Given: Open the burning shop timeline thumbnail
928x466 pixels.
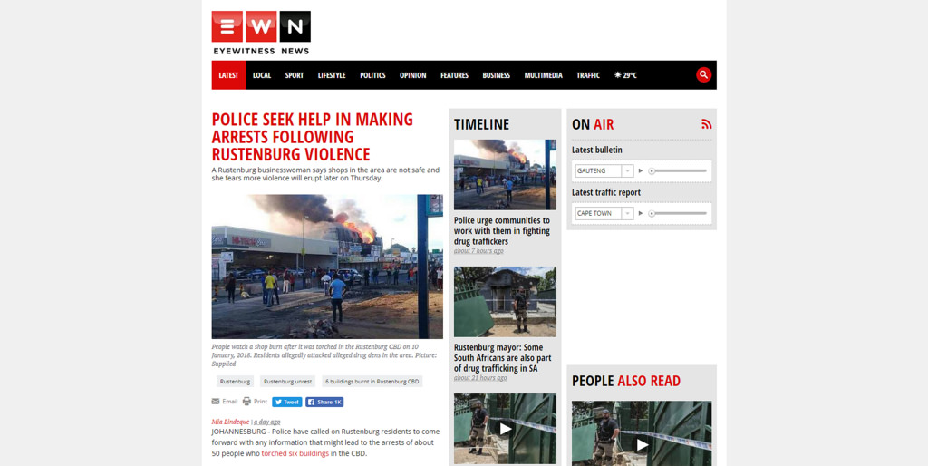Looking at the screenshot, I should pyautogui.click(x=505, y=175).
